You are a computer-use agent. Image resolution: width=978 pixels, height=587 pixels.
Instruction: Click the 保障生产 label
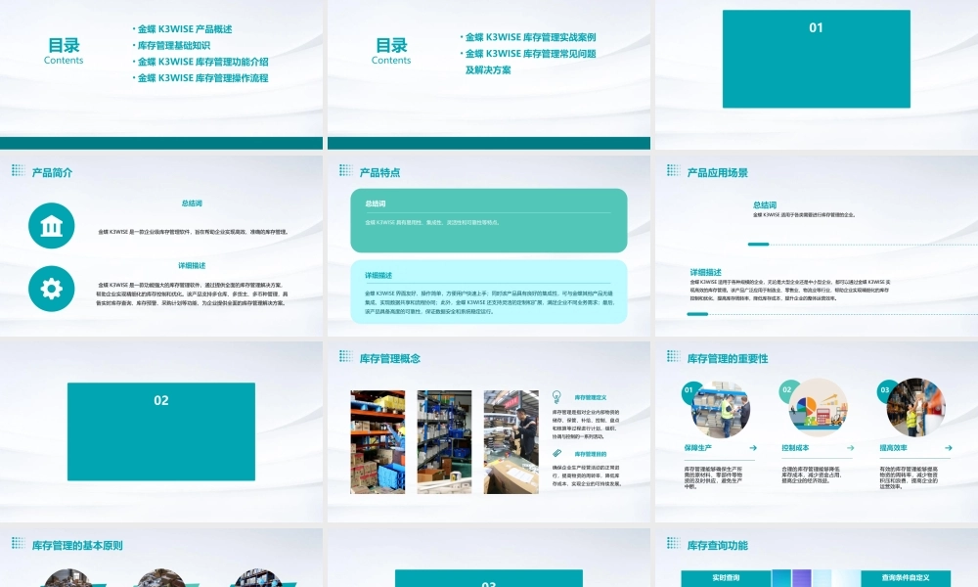pyautogui.click(x=697, y=448)
